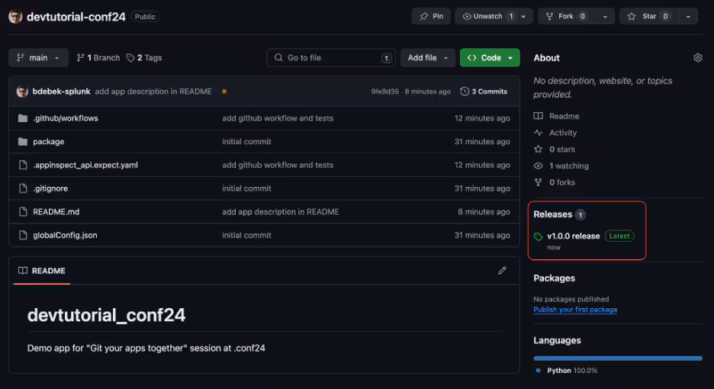Image resolution: width=714 pixels, height=389 pixels.
Task: Click the repository owner avatar
Action: tap(15, 16)
